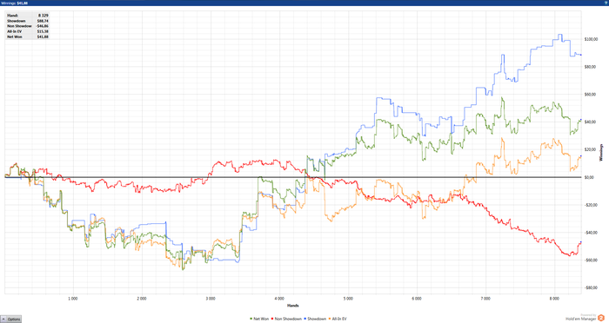Expand the Options panel button
Image resolution: width=609 pixels, height=323 pixels.
tap(10, 320)
